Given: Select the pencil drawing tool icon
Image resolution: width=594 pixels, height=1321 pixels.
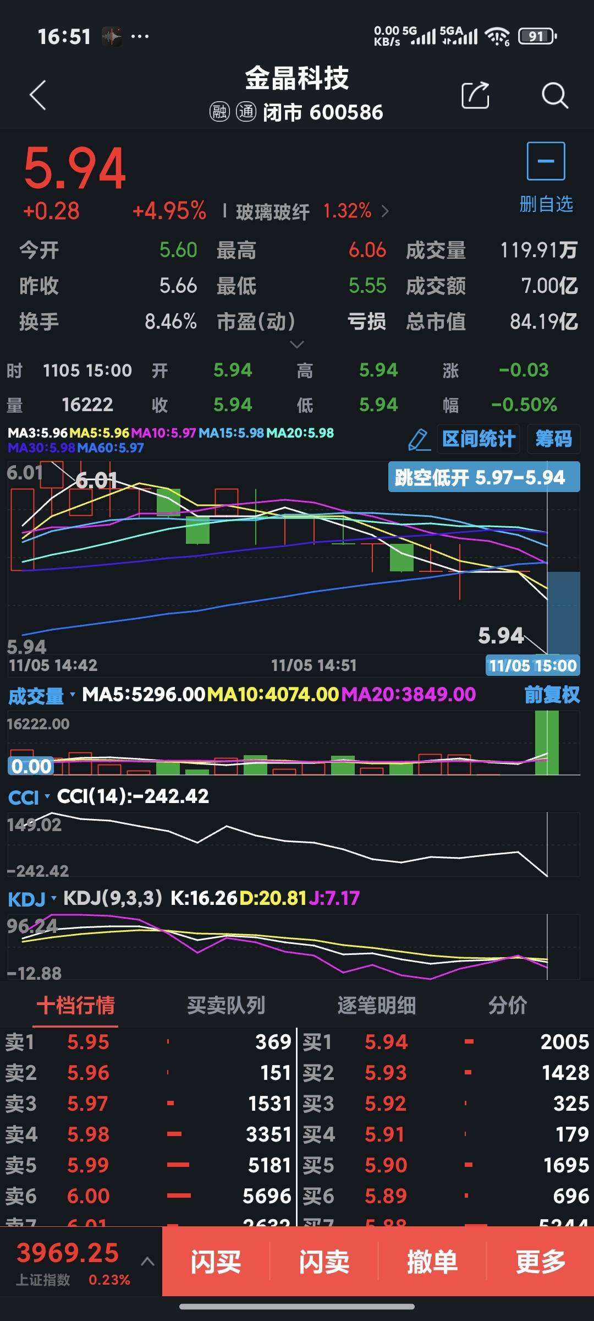Looking at the screenshot, I should point(419,439).
